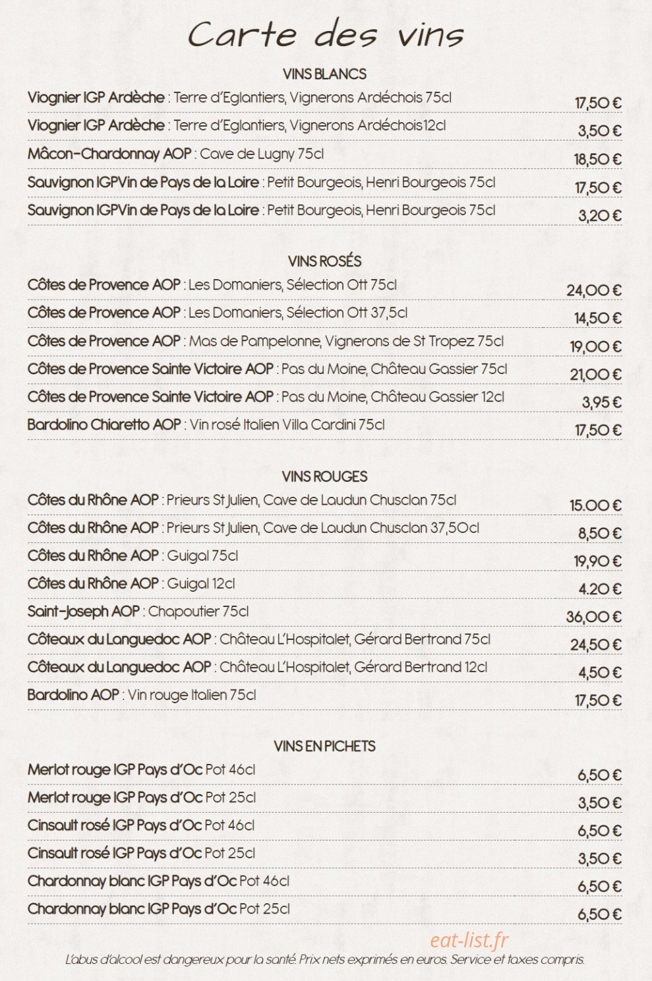
Task: Click the 18,50 € price
Action: pos(597,159)
